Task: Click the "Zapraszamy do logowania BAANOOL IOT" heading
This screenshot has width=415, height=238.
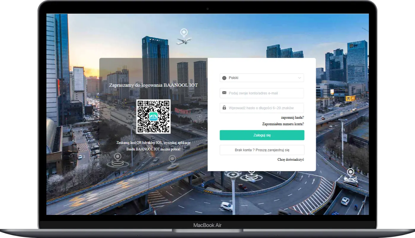Action: [x=154, y=85]
